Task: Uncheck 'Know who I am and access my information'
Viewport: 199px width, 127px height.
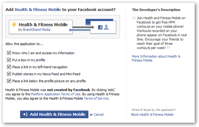Action: 9,53
